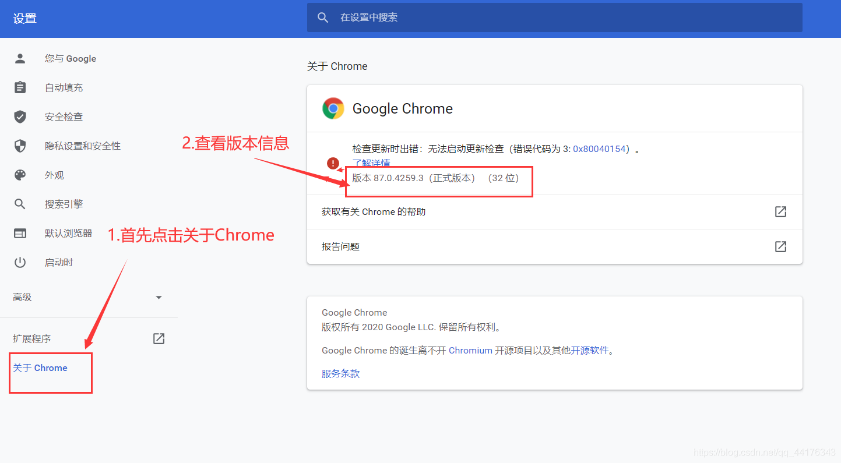Open the Chromium link
The image size is (841, 463).
tap(470, 351)
